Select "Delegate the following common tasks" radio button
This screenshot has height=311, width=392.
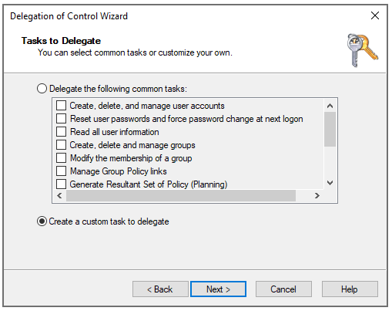point(42,89)
